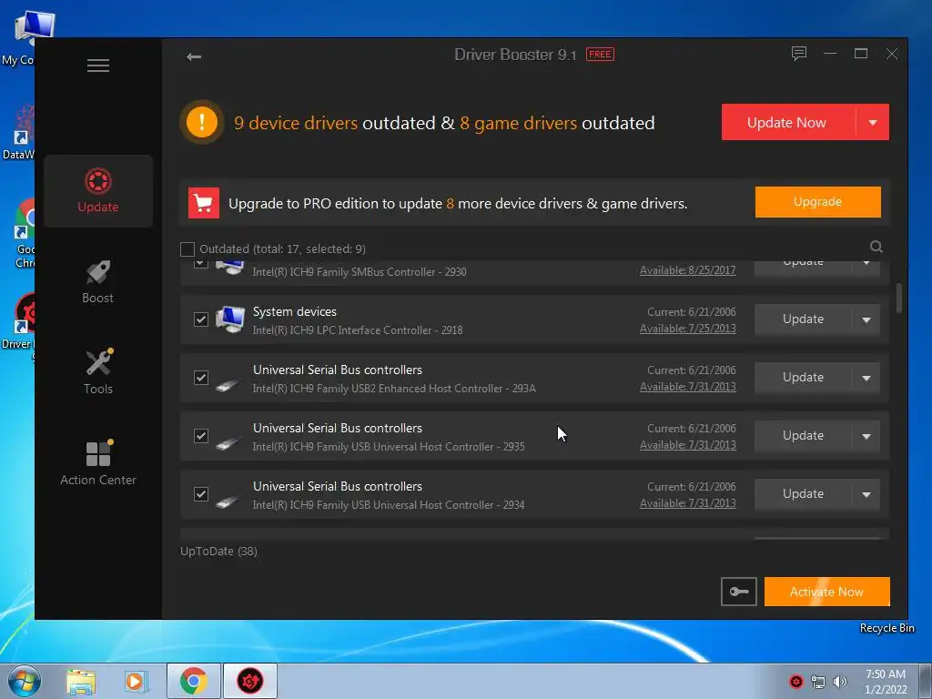Open Available 8/25/2017 link for SMBus Controller

coord(688,270)
